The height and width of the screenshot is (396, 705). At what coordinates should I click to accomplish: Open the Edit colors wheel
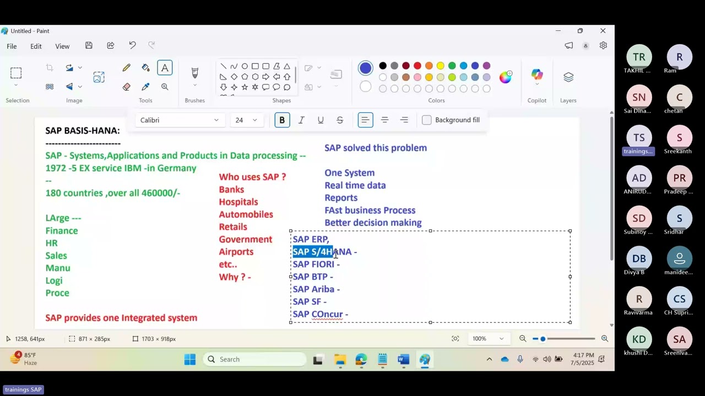(x=506, y=77)
